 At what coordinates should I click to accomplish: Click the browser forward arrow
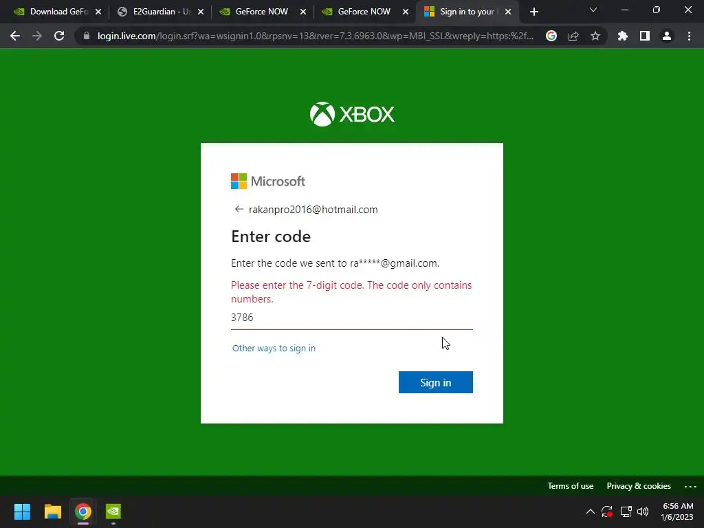tap(37, 36)
